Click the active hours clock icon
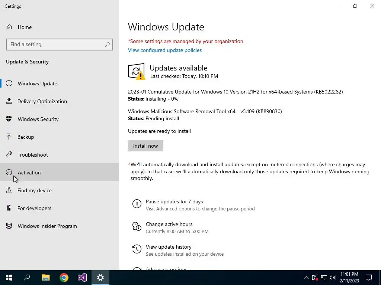 (x=137, y=226)
